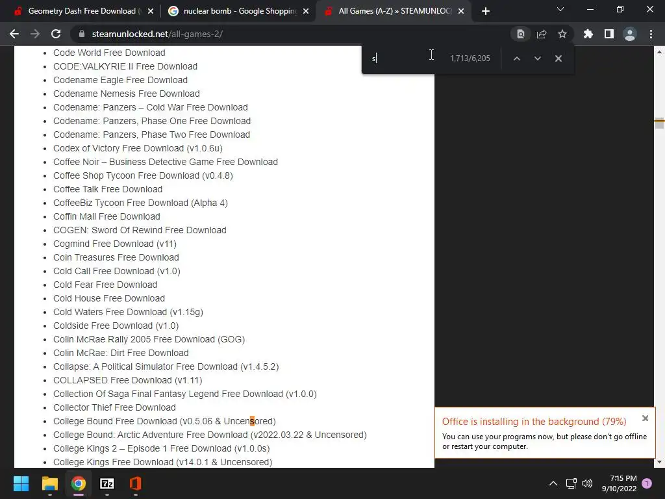Open Chrome profile avatar
The width and height of the screenshot is (665, 499).
click(630, 34)
